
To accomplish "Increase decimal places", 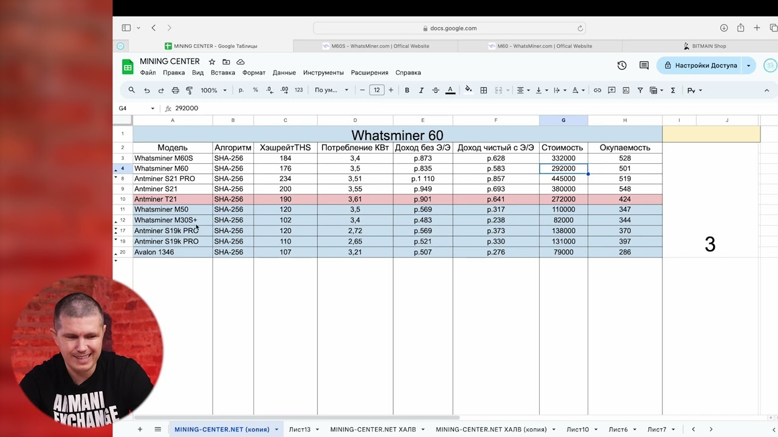I will click(x=284, y=90).
